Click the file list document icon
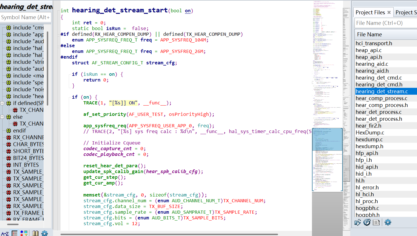417x236 pixels. (x=376, y=222)
